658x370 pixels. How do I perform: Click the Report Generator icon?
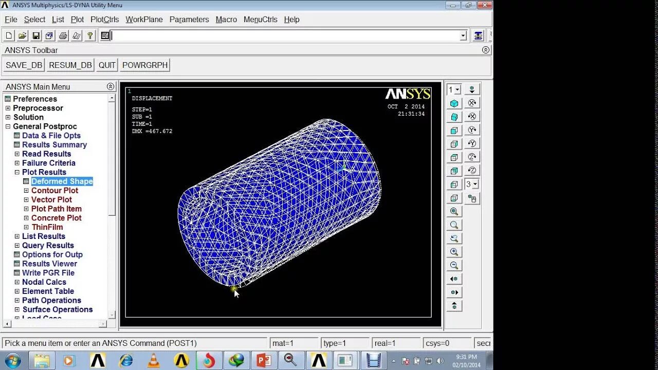77,35
